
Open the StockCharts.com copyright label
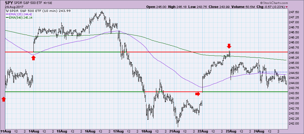tap(274, 3)
